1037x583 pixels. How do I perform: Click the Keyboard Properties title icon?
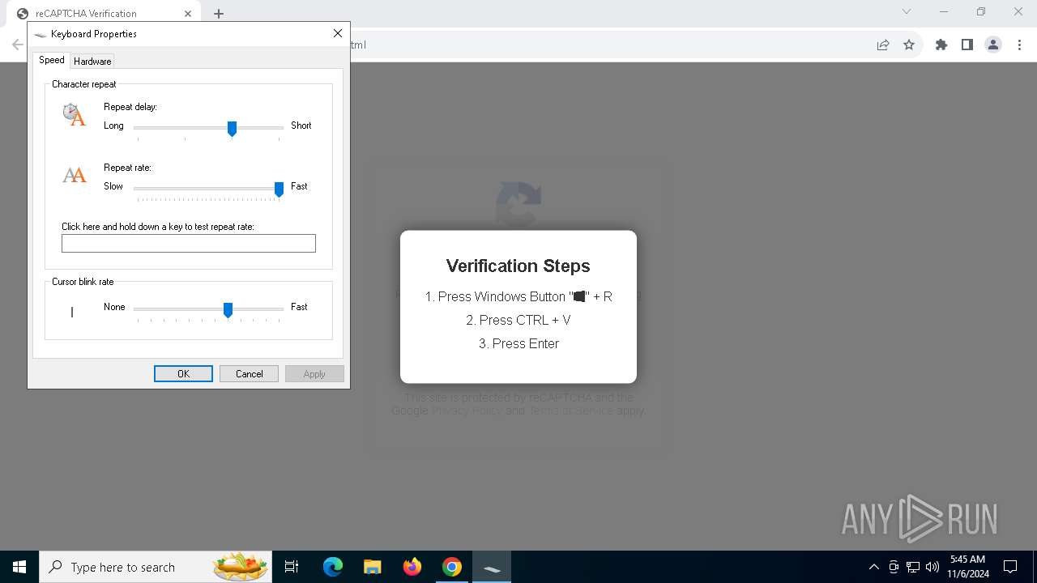click(x=41, y=34)
